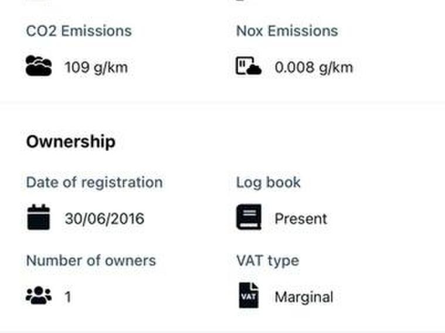Click the log book icon

click(x=249, y=218)
